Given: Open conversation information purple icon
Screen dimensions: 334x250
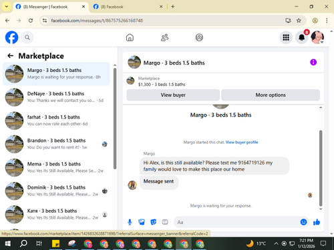Looking at the screenshot, I should (313, 62).
